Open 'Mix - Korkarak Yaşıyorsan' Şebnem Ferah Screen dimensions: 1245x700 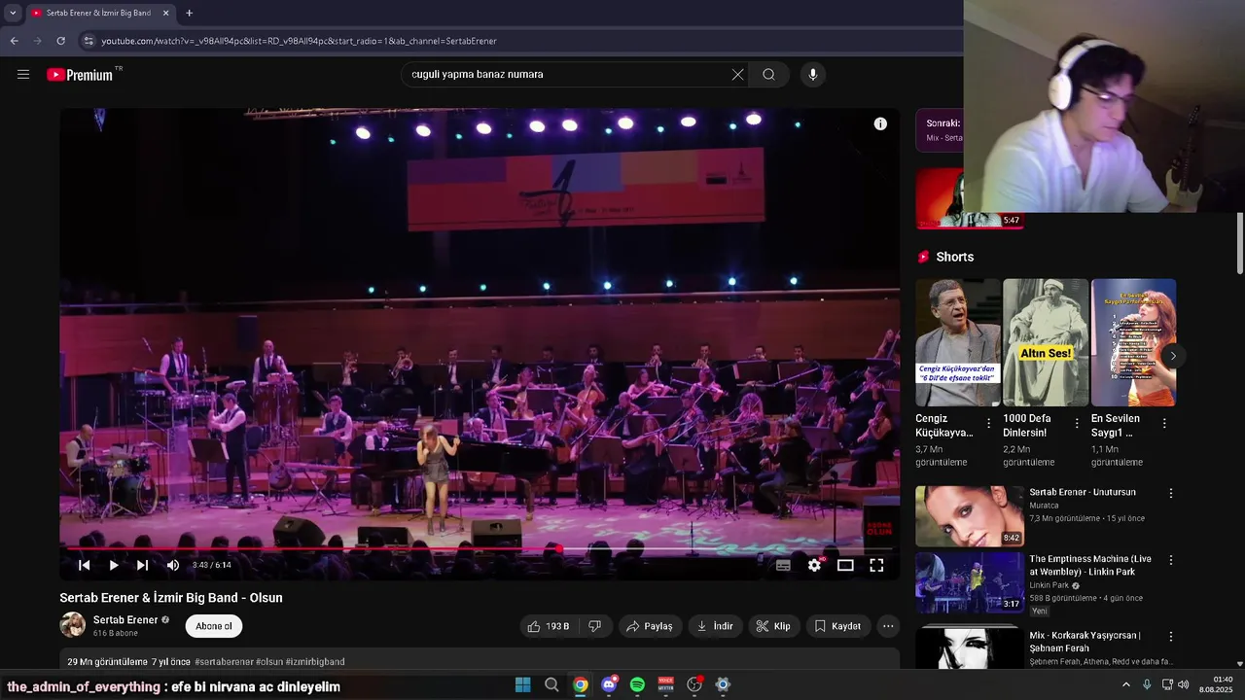tap(970, 647)
